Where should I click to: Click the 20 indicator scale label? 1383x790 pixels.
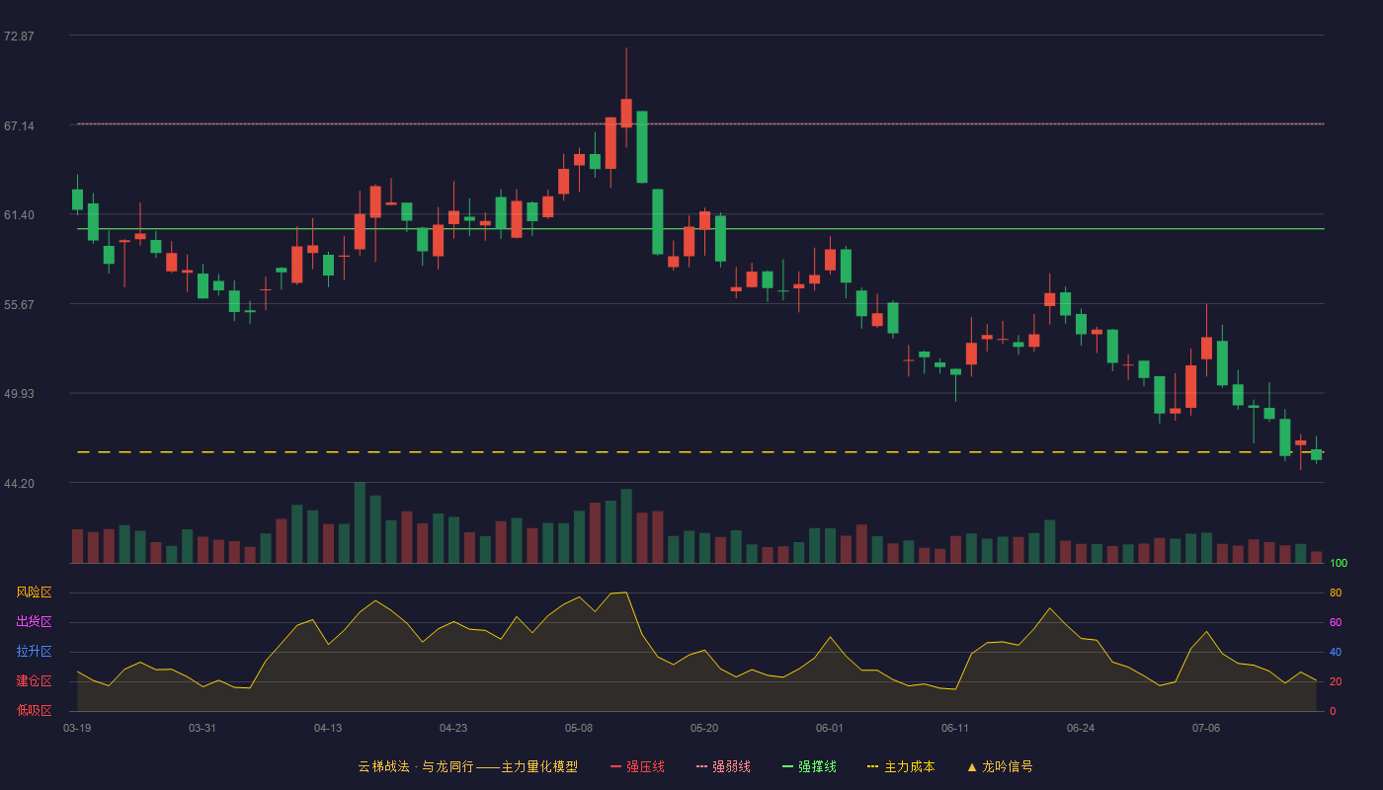click(1336, 681)
